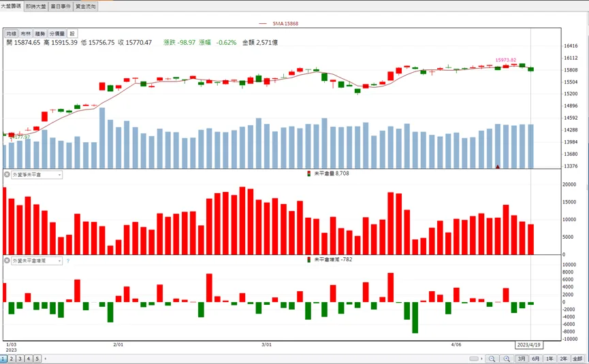The image size is (589, 364).
Task: Go to page 3
Action: point(20,359)
